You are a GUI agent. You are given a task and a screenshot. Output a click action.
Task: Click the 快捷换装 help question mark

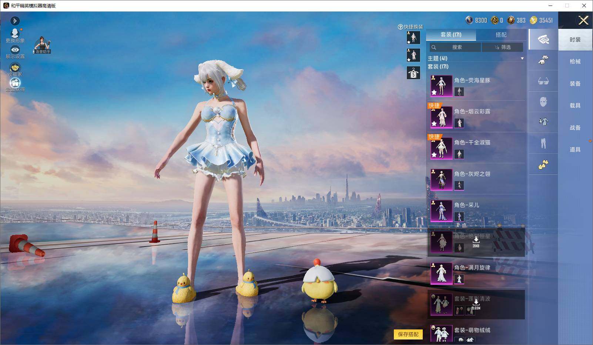click(400, 27)
